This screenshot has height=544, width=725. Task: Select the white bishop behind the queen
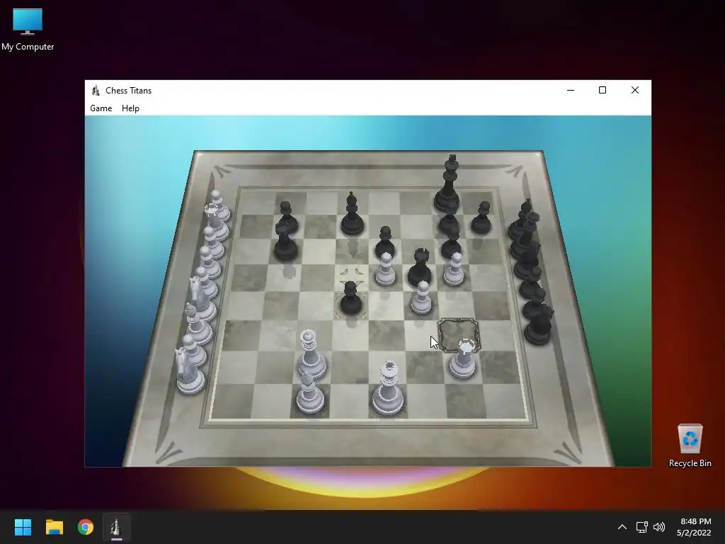[310, 392]
